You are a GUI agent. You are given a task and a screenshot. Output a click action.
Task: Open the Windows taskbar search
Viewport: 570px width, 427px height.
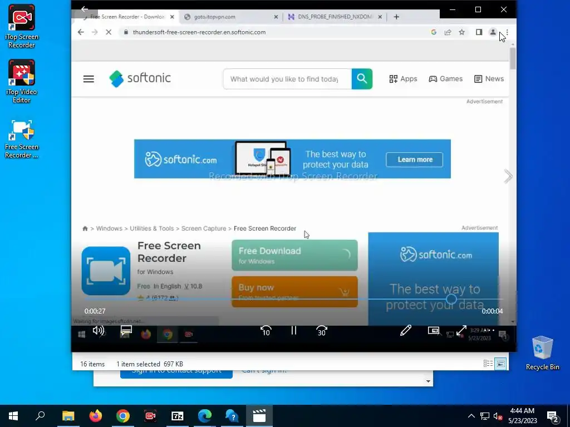click(x=40, y=416)
